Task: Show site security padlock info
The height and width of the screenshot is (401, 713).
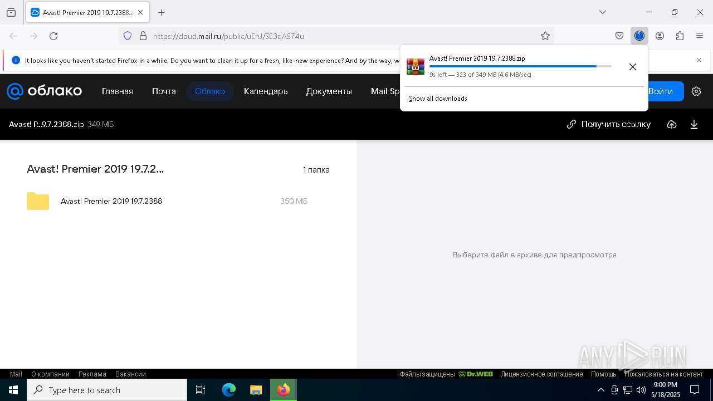Action: 143,36
